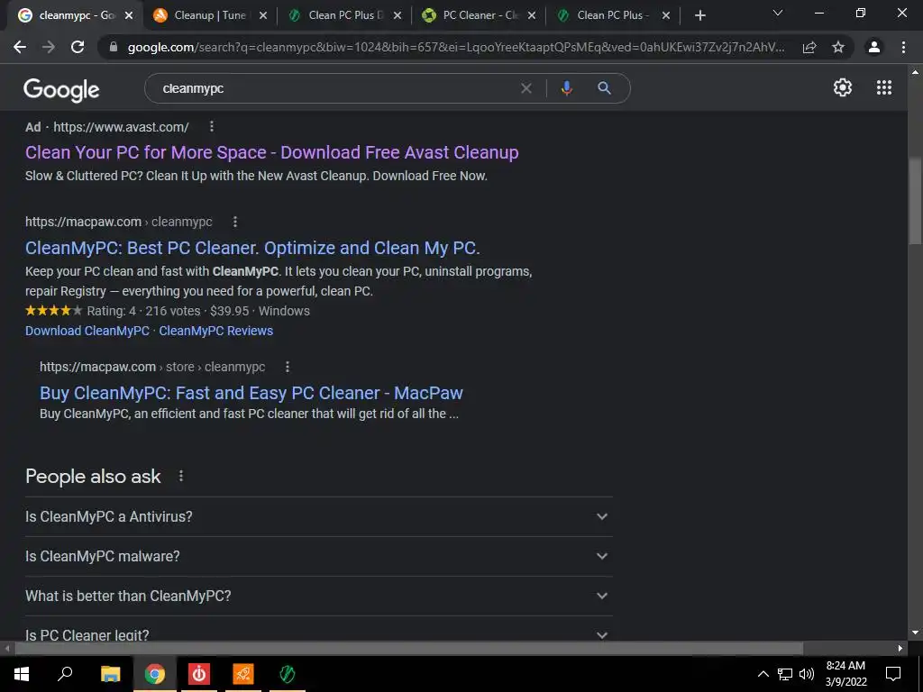Click the avast.com ad URL
923x692 pixels.
click(x=121, y=126)
